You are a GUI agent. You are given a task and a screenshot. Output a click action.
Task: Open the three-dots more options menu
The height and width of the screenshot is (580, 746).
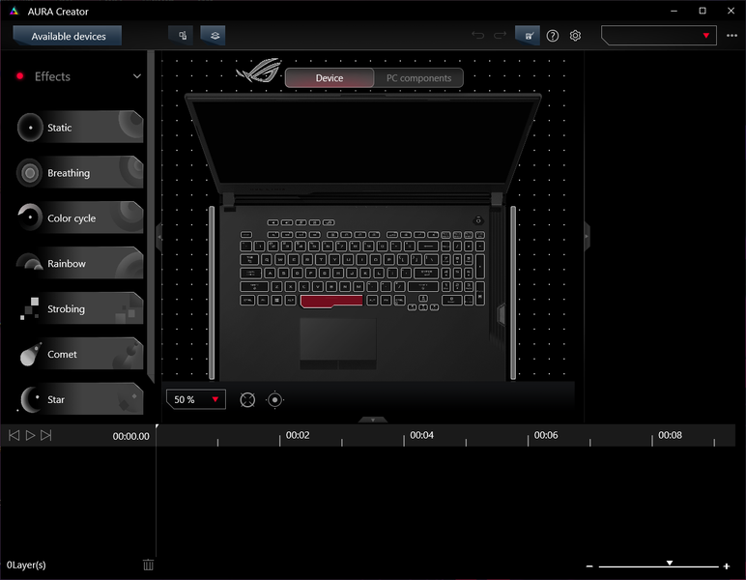pyautogui.click(x=732, y=36)
